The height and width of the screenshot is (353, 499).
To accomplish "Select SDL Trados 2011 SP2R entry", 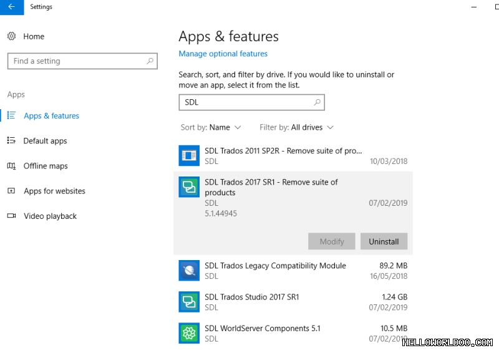I will click(x=293, y=156).
